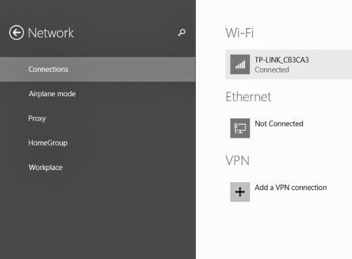Click the Wi-Fi signal bars icon
Screen dimensions: 352x259
240,65
